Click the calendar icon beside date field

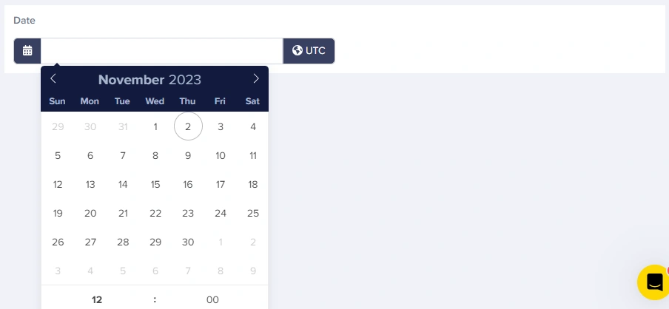tap(27, 51)
